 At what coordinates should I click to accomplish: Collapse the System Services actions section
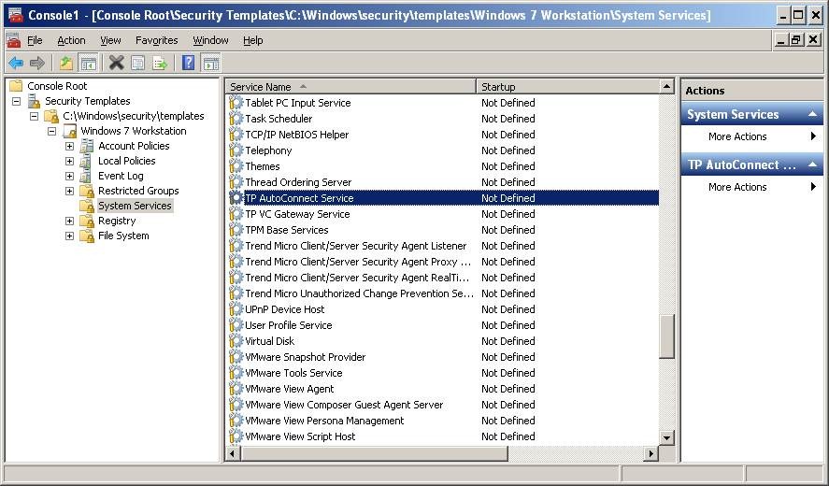[812, 114]
